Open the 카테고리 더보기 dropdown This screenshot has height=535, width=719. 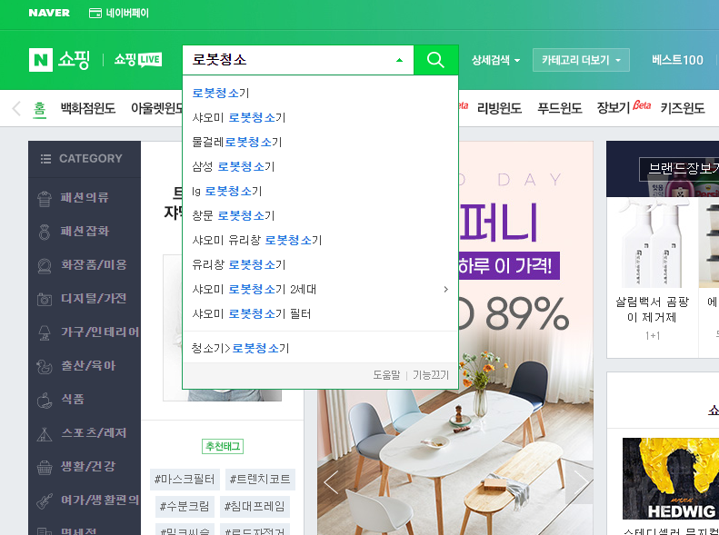pyautogui.click(x=581, y=60)
